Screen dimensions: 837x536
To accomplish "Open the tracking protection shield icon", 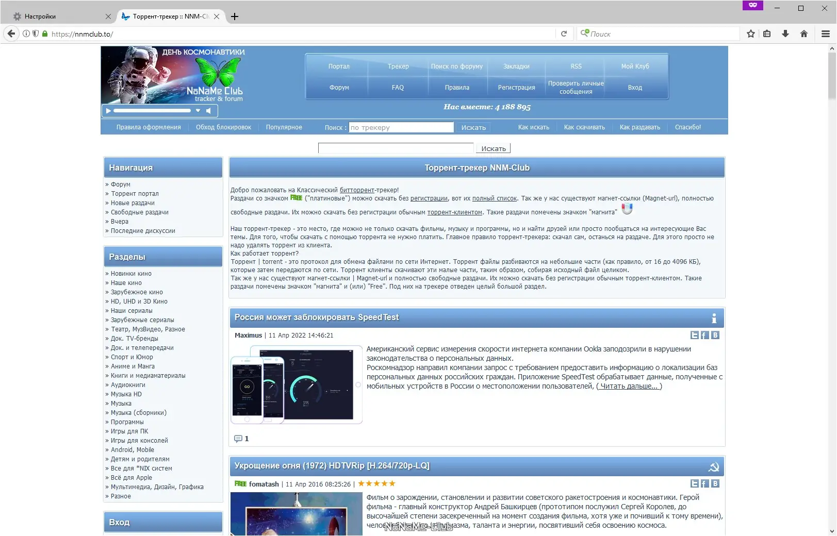I will (x=36, y=34).
